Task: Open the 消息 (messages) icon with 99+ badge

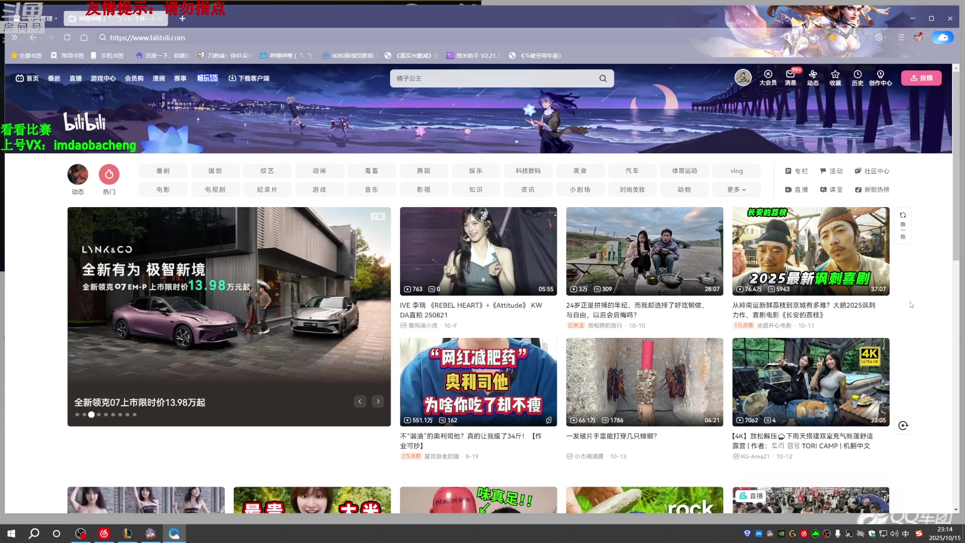Action: (x=790, y=78)
